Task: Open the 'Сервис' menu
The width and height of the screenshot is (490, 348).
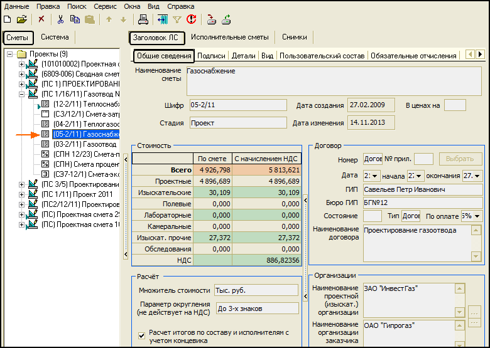Action: [x=104, y=6]
